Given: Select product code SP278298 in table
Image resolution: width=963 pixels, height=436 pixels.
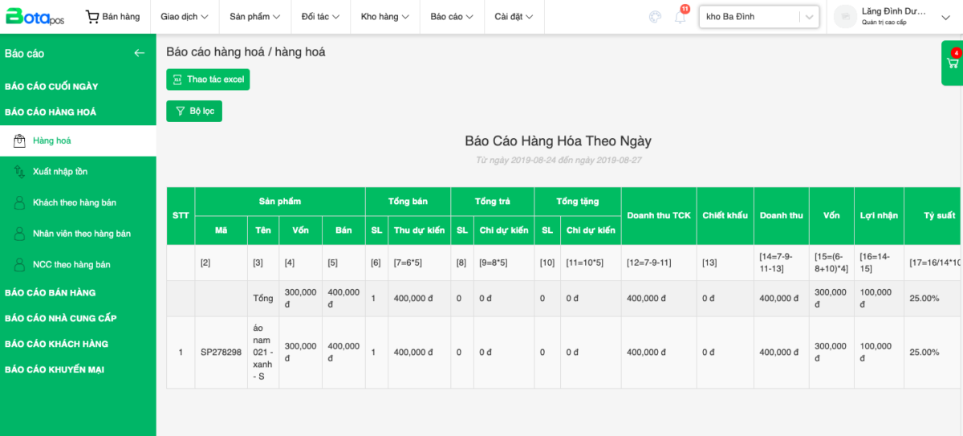Looking at the screenshot, I should pos(221,352).
